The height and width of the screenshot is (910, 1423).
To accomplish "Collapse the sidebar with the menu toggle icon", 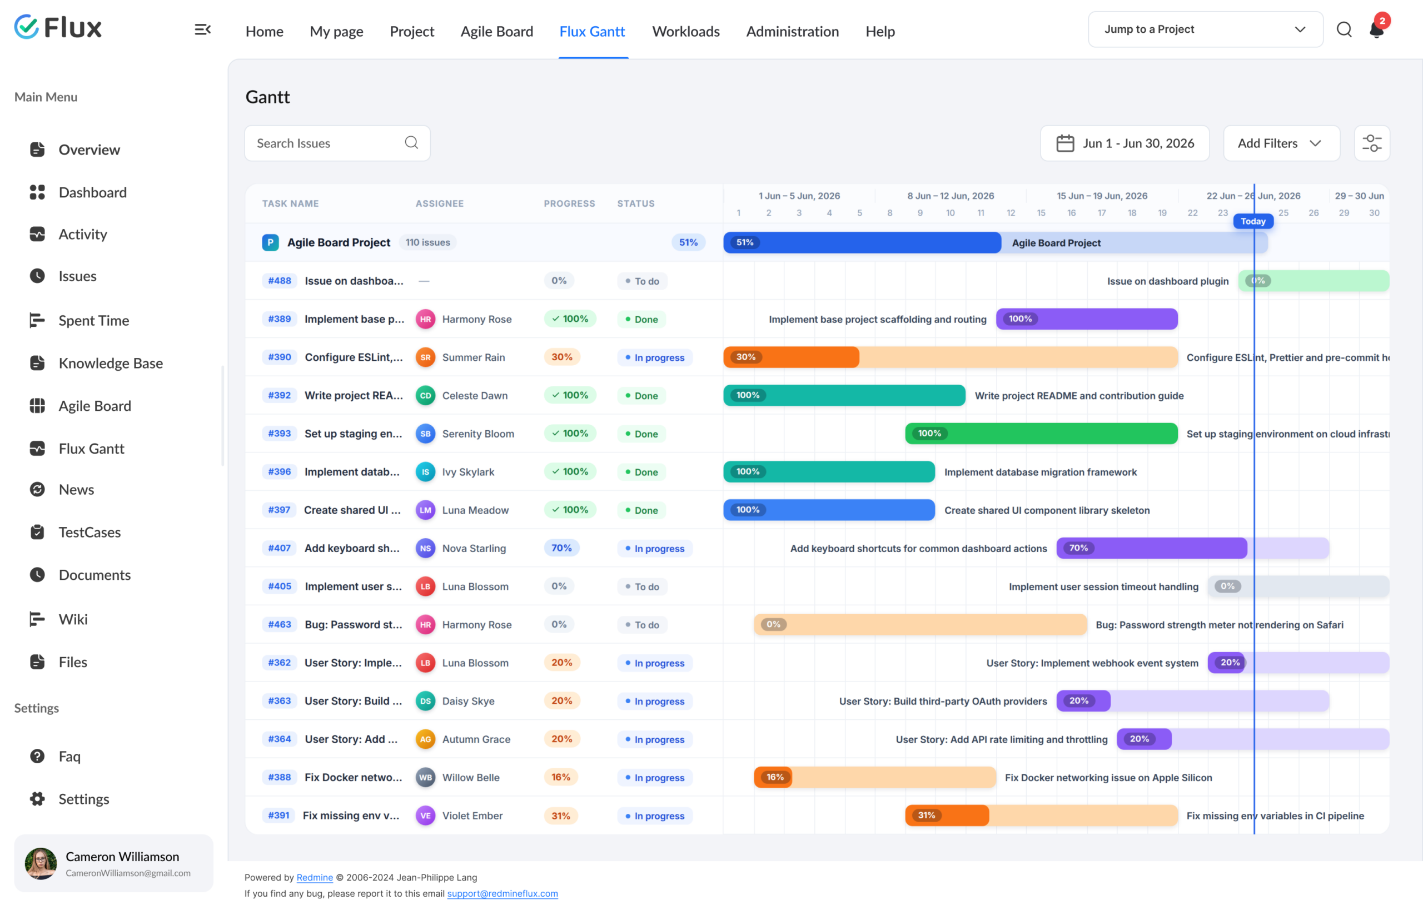I will click(203, 29).
